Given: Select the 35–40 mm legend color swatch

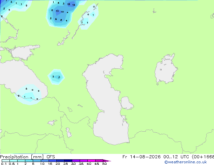Looking at the screenshot, I should (84, 161).
